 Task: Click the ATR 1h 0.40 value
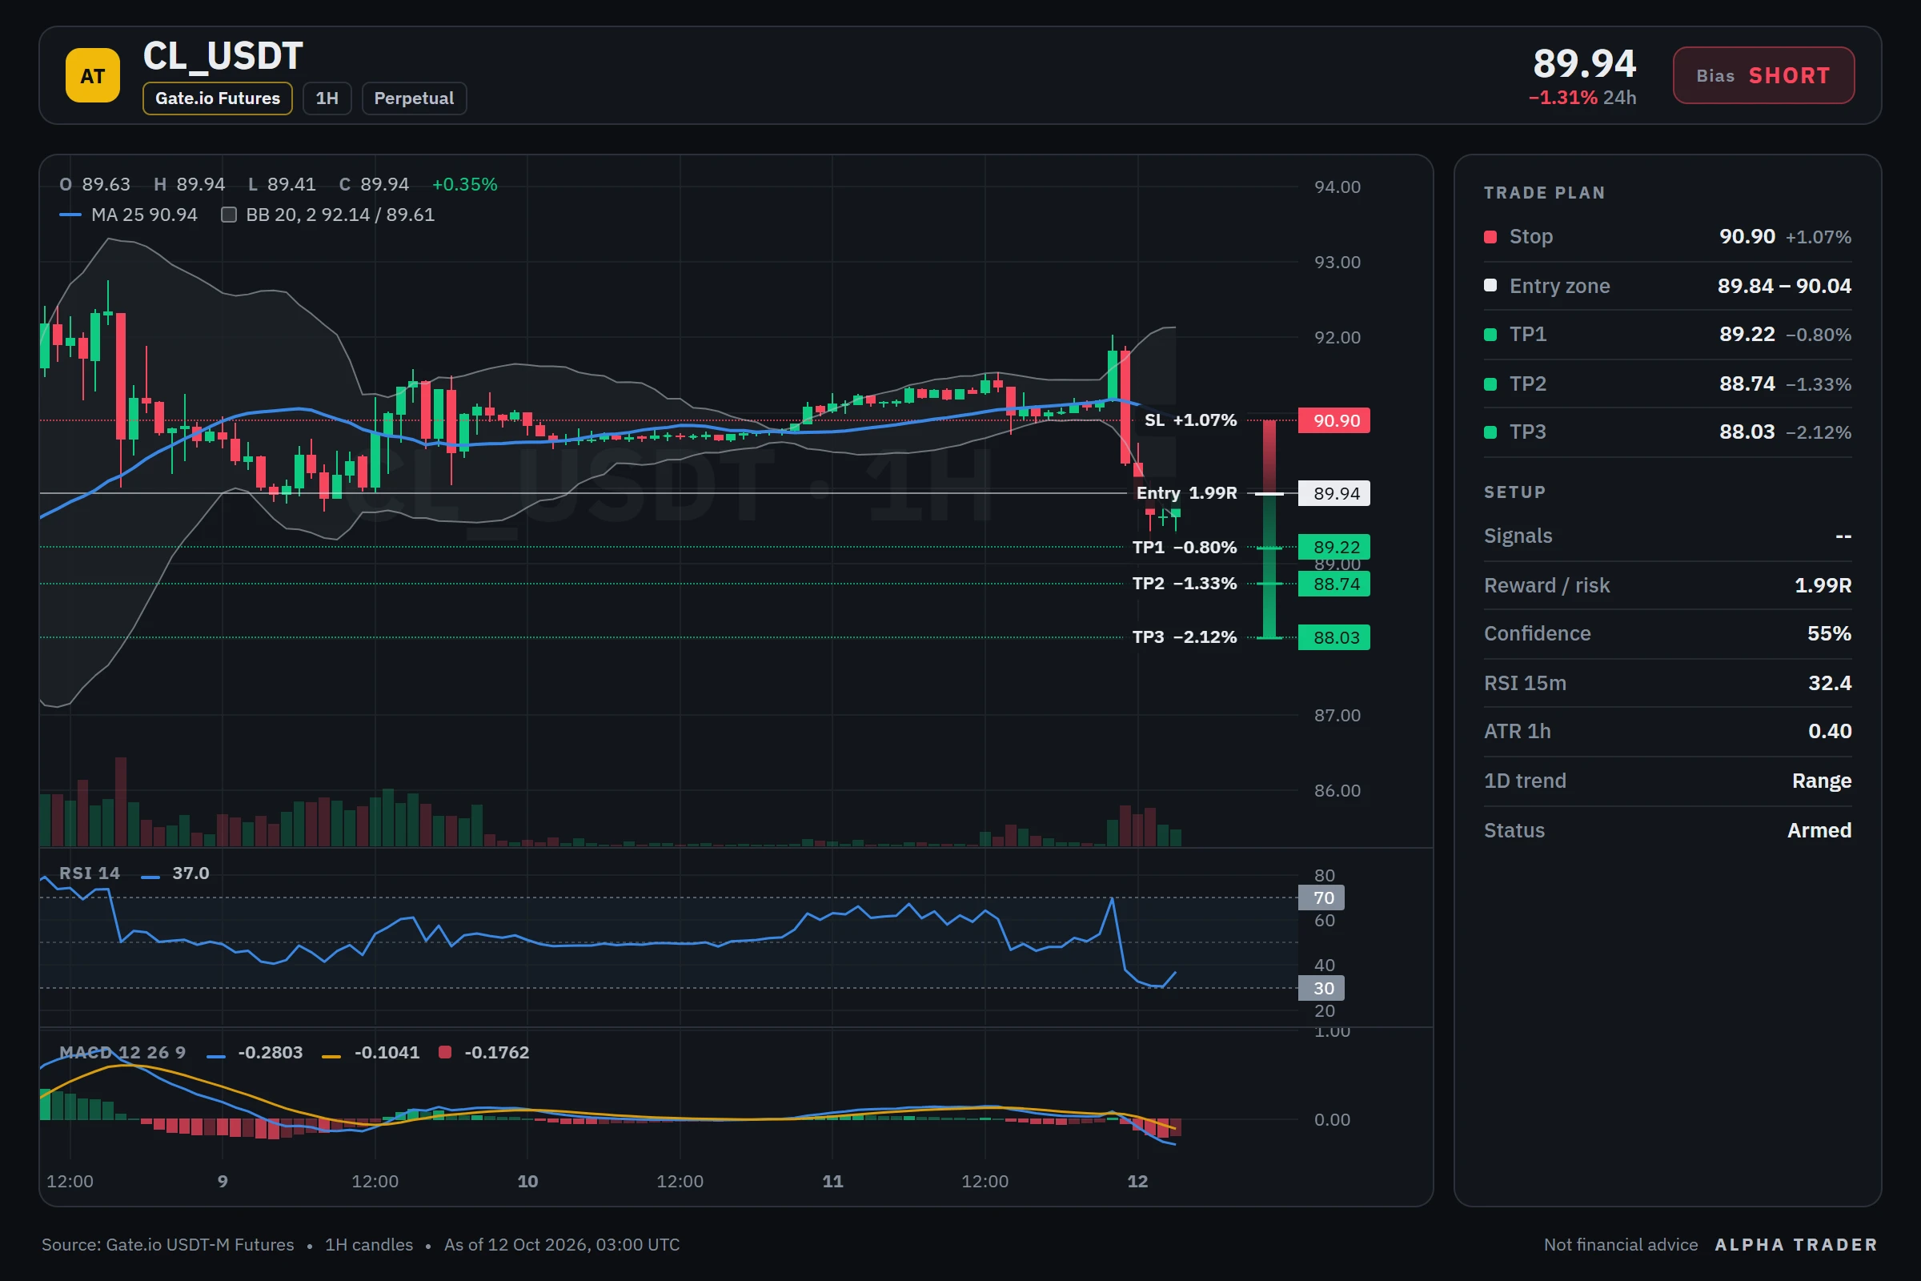pos(1830,731)
